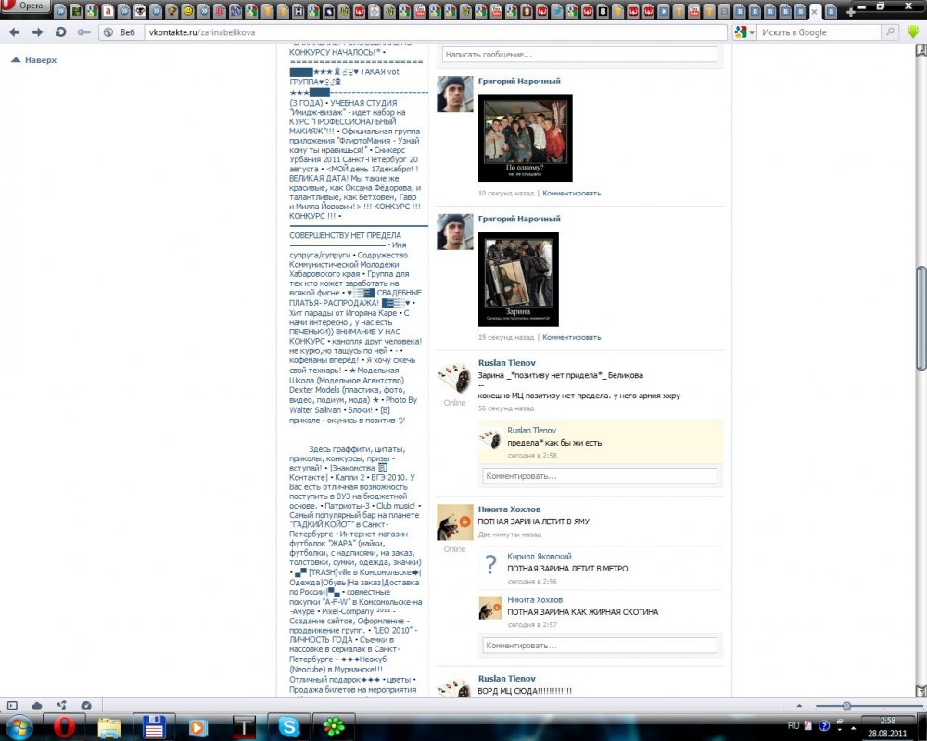Go forward with the Forward arrow

click(x=37, y=32)
